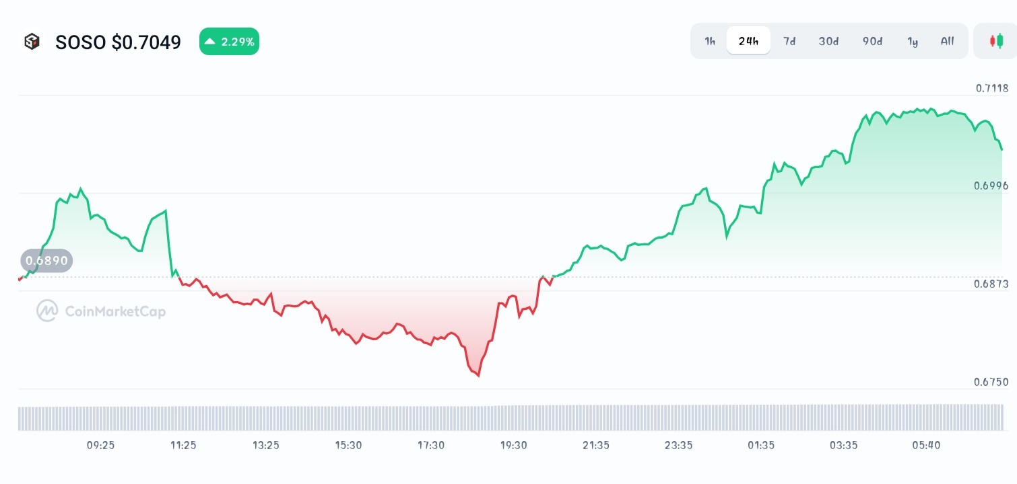Click the 03:35 time axis label
The image size is (1017, 484).
844,445
